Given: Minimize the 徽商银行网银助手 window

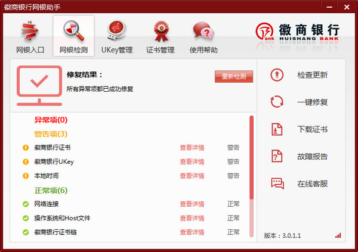Looking at the screenshot, I should point(329,7).
